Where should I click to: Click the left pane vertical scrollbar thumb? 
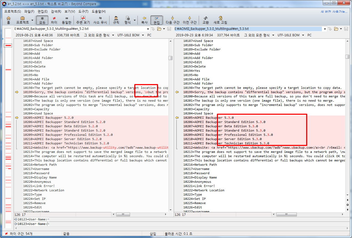click(x=171, y=58)
